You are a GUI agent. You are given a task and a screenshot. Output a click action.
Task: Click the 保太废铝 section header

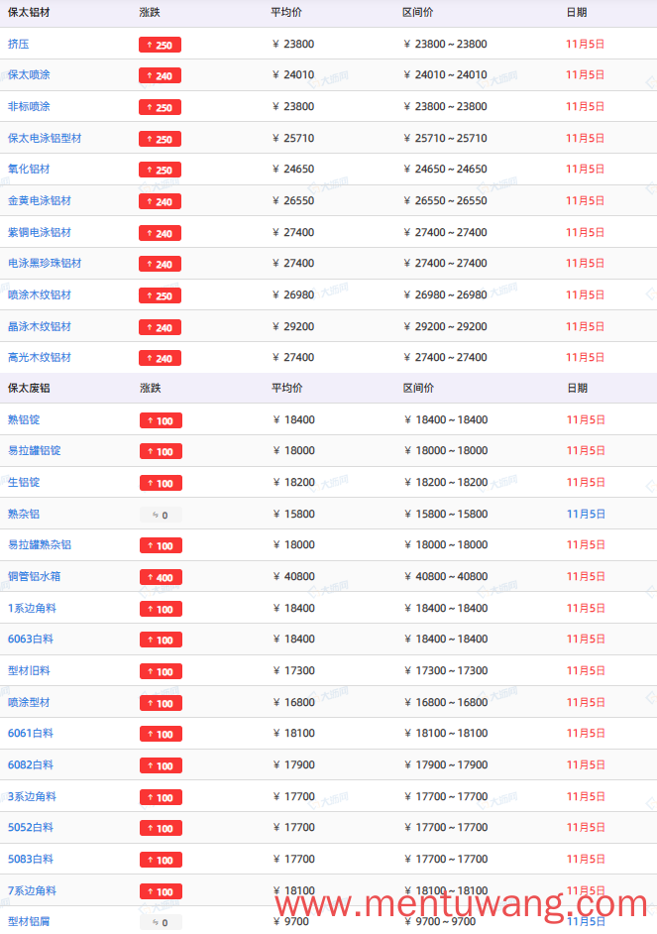(x=29, y=389)
